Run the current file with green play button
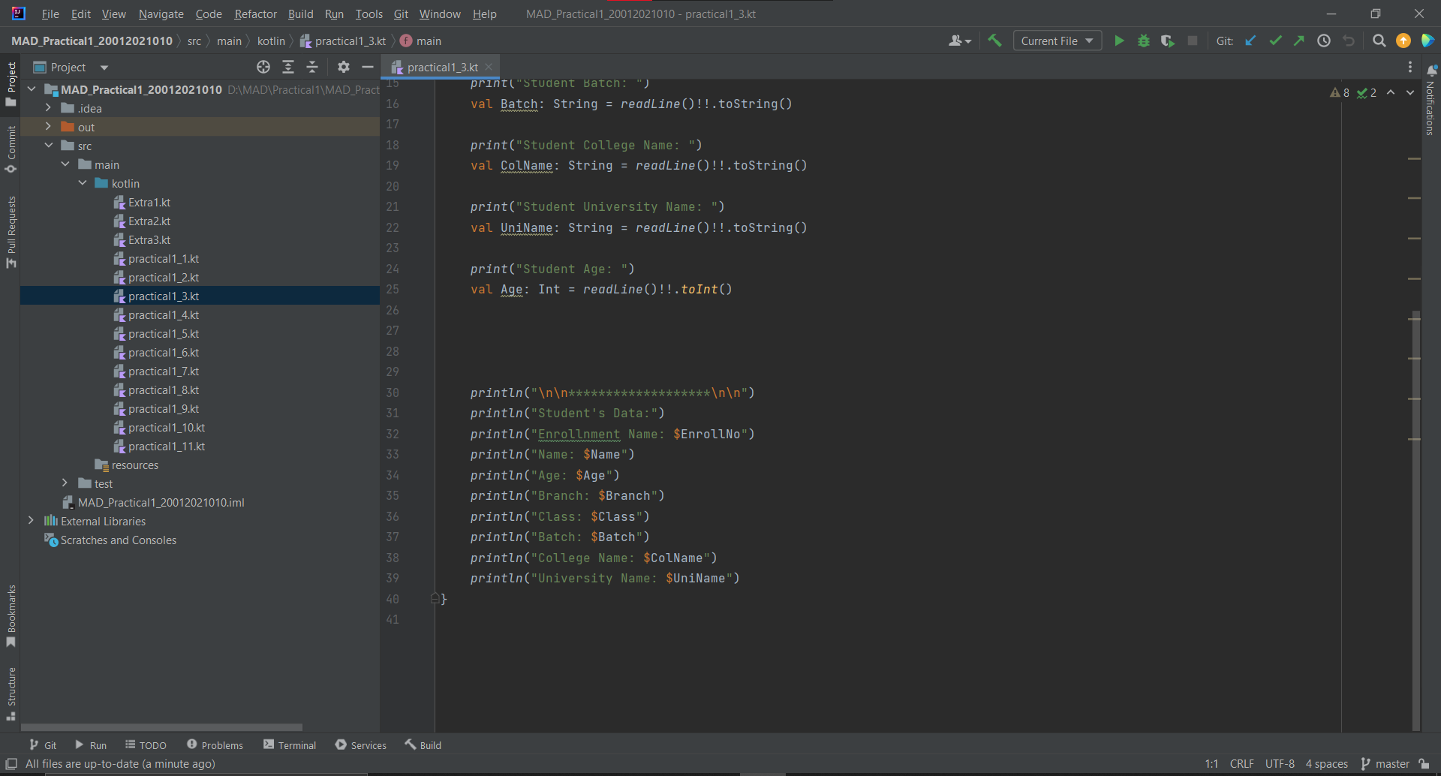Viewport: 1441px width, 776px height. click(1119, 41)
